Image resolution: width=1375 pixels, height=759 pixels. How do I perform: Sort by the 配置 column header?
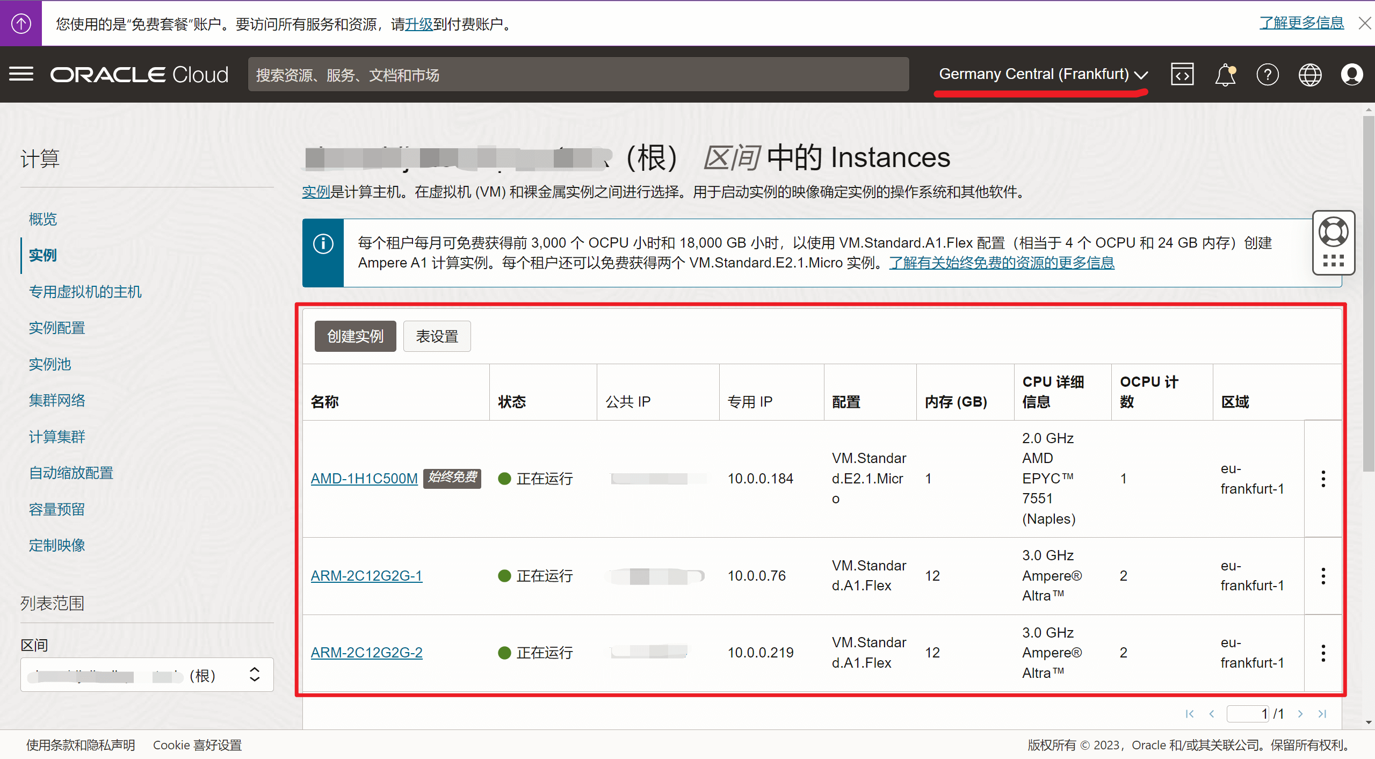(846, 402)
